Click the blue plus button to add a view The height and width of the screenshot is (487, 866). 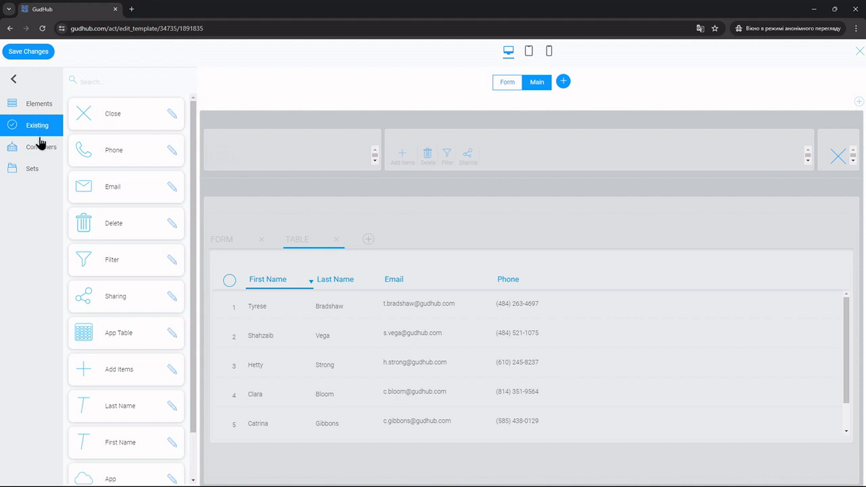[563, 81]
